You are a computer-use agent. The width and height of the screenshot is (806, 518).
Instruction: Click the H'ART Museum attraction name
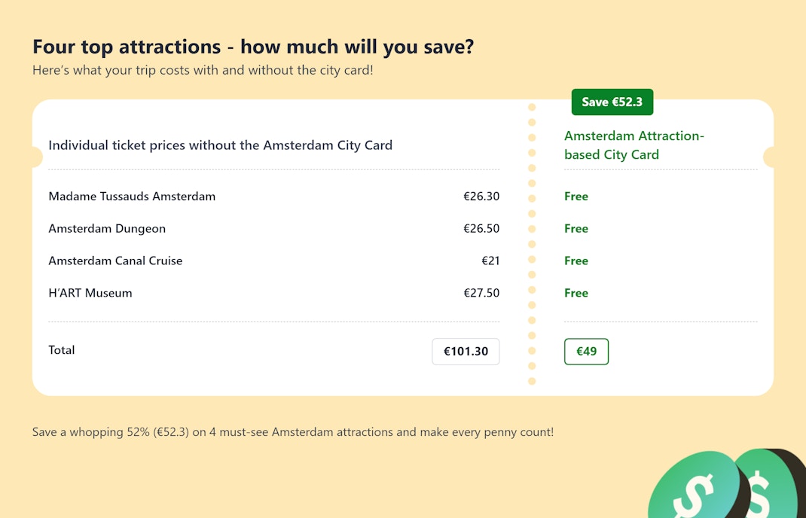[x=90, y=294]
